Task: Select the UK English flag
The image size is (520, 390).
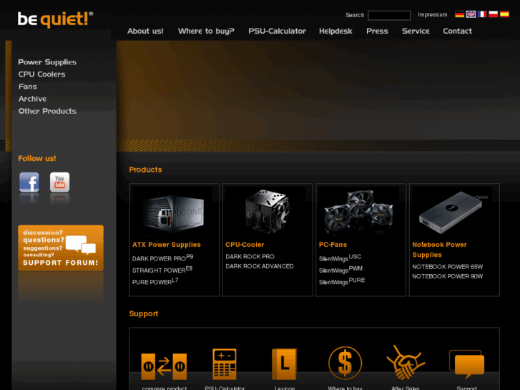Action: pos(471,14)
